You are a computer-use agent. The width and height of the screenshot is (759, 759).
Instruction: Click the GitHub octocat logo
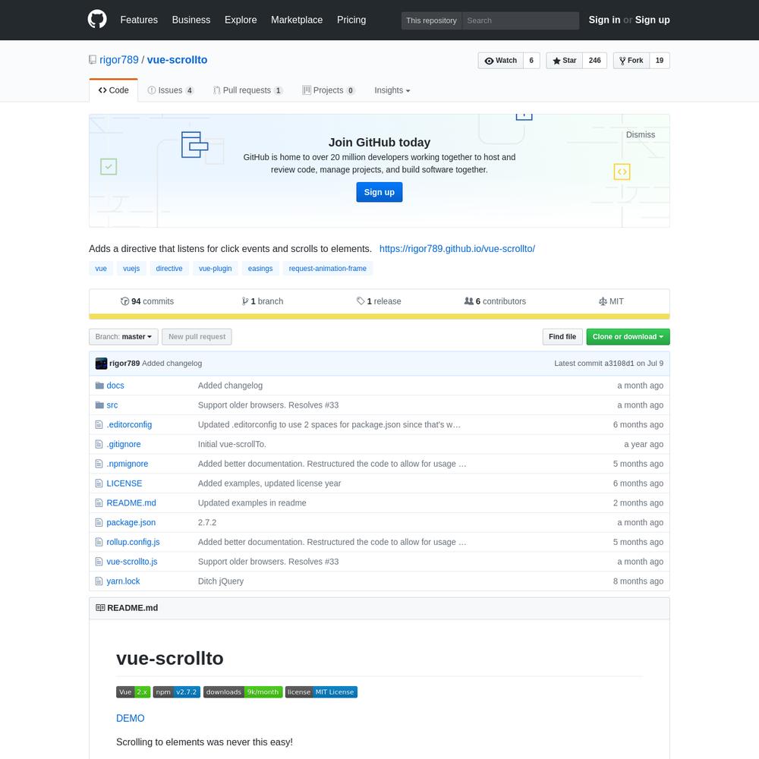pos(97,20)
